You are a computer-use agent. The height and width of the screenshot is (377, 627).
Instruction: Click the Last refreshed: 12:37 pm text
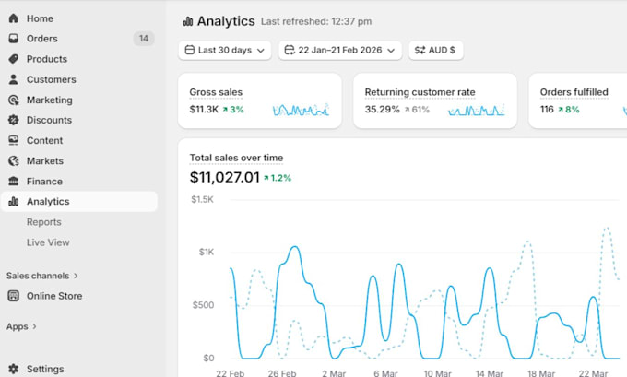(316, 21)
